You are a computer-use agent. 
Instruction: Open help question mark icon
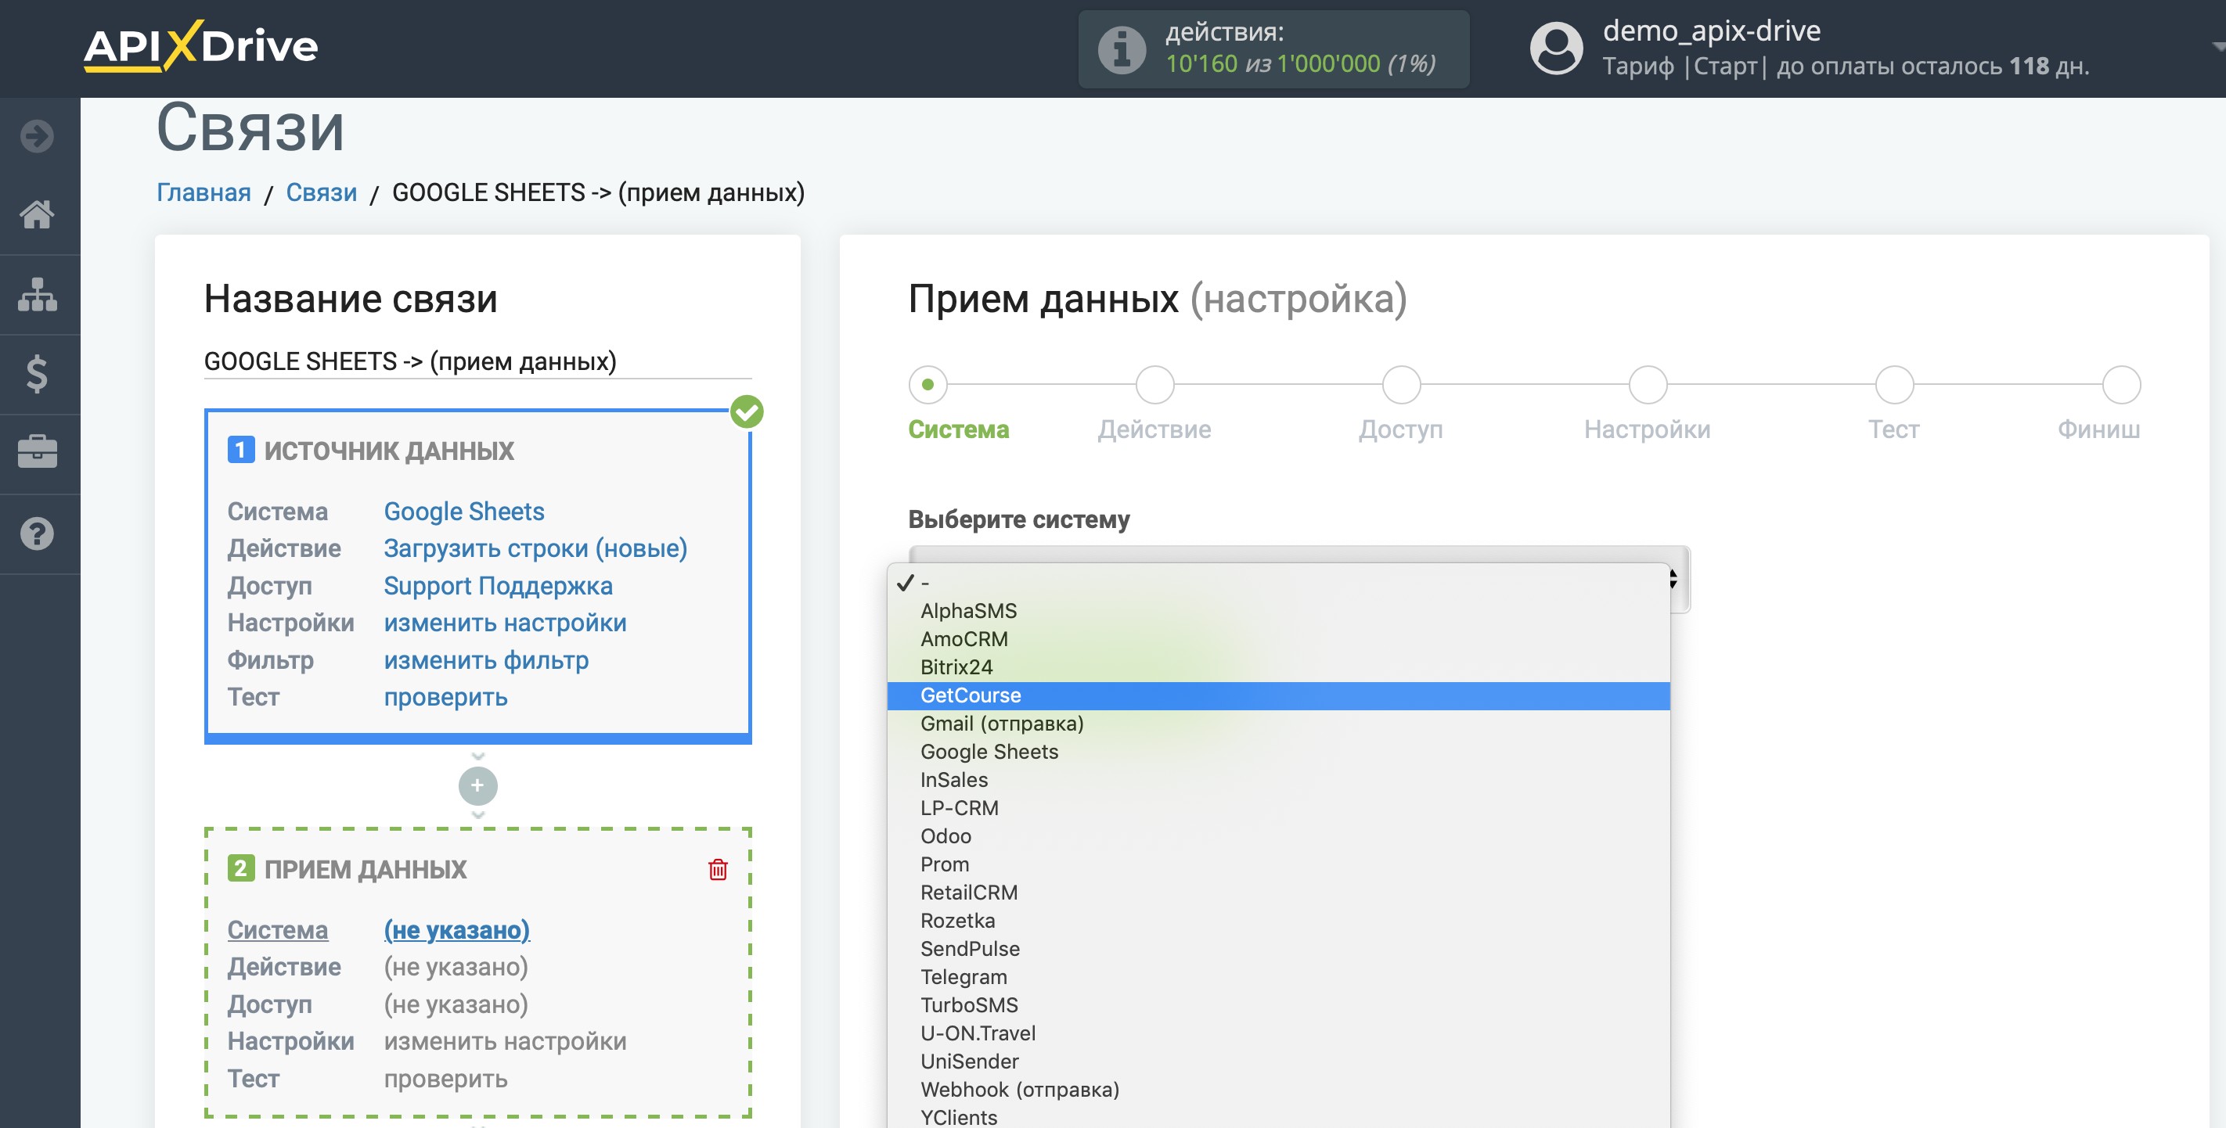[37, 533]
